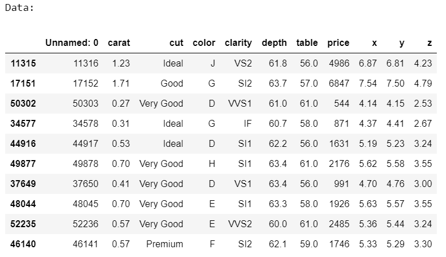Click the 'table' column header
The width and height of the screenshot is (446, 257).
pos(307,43)
